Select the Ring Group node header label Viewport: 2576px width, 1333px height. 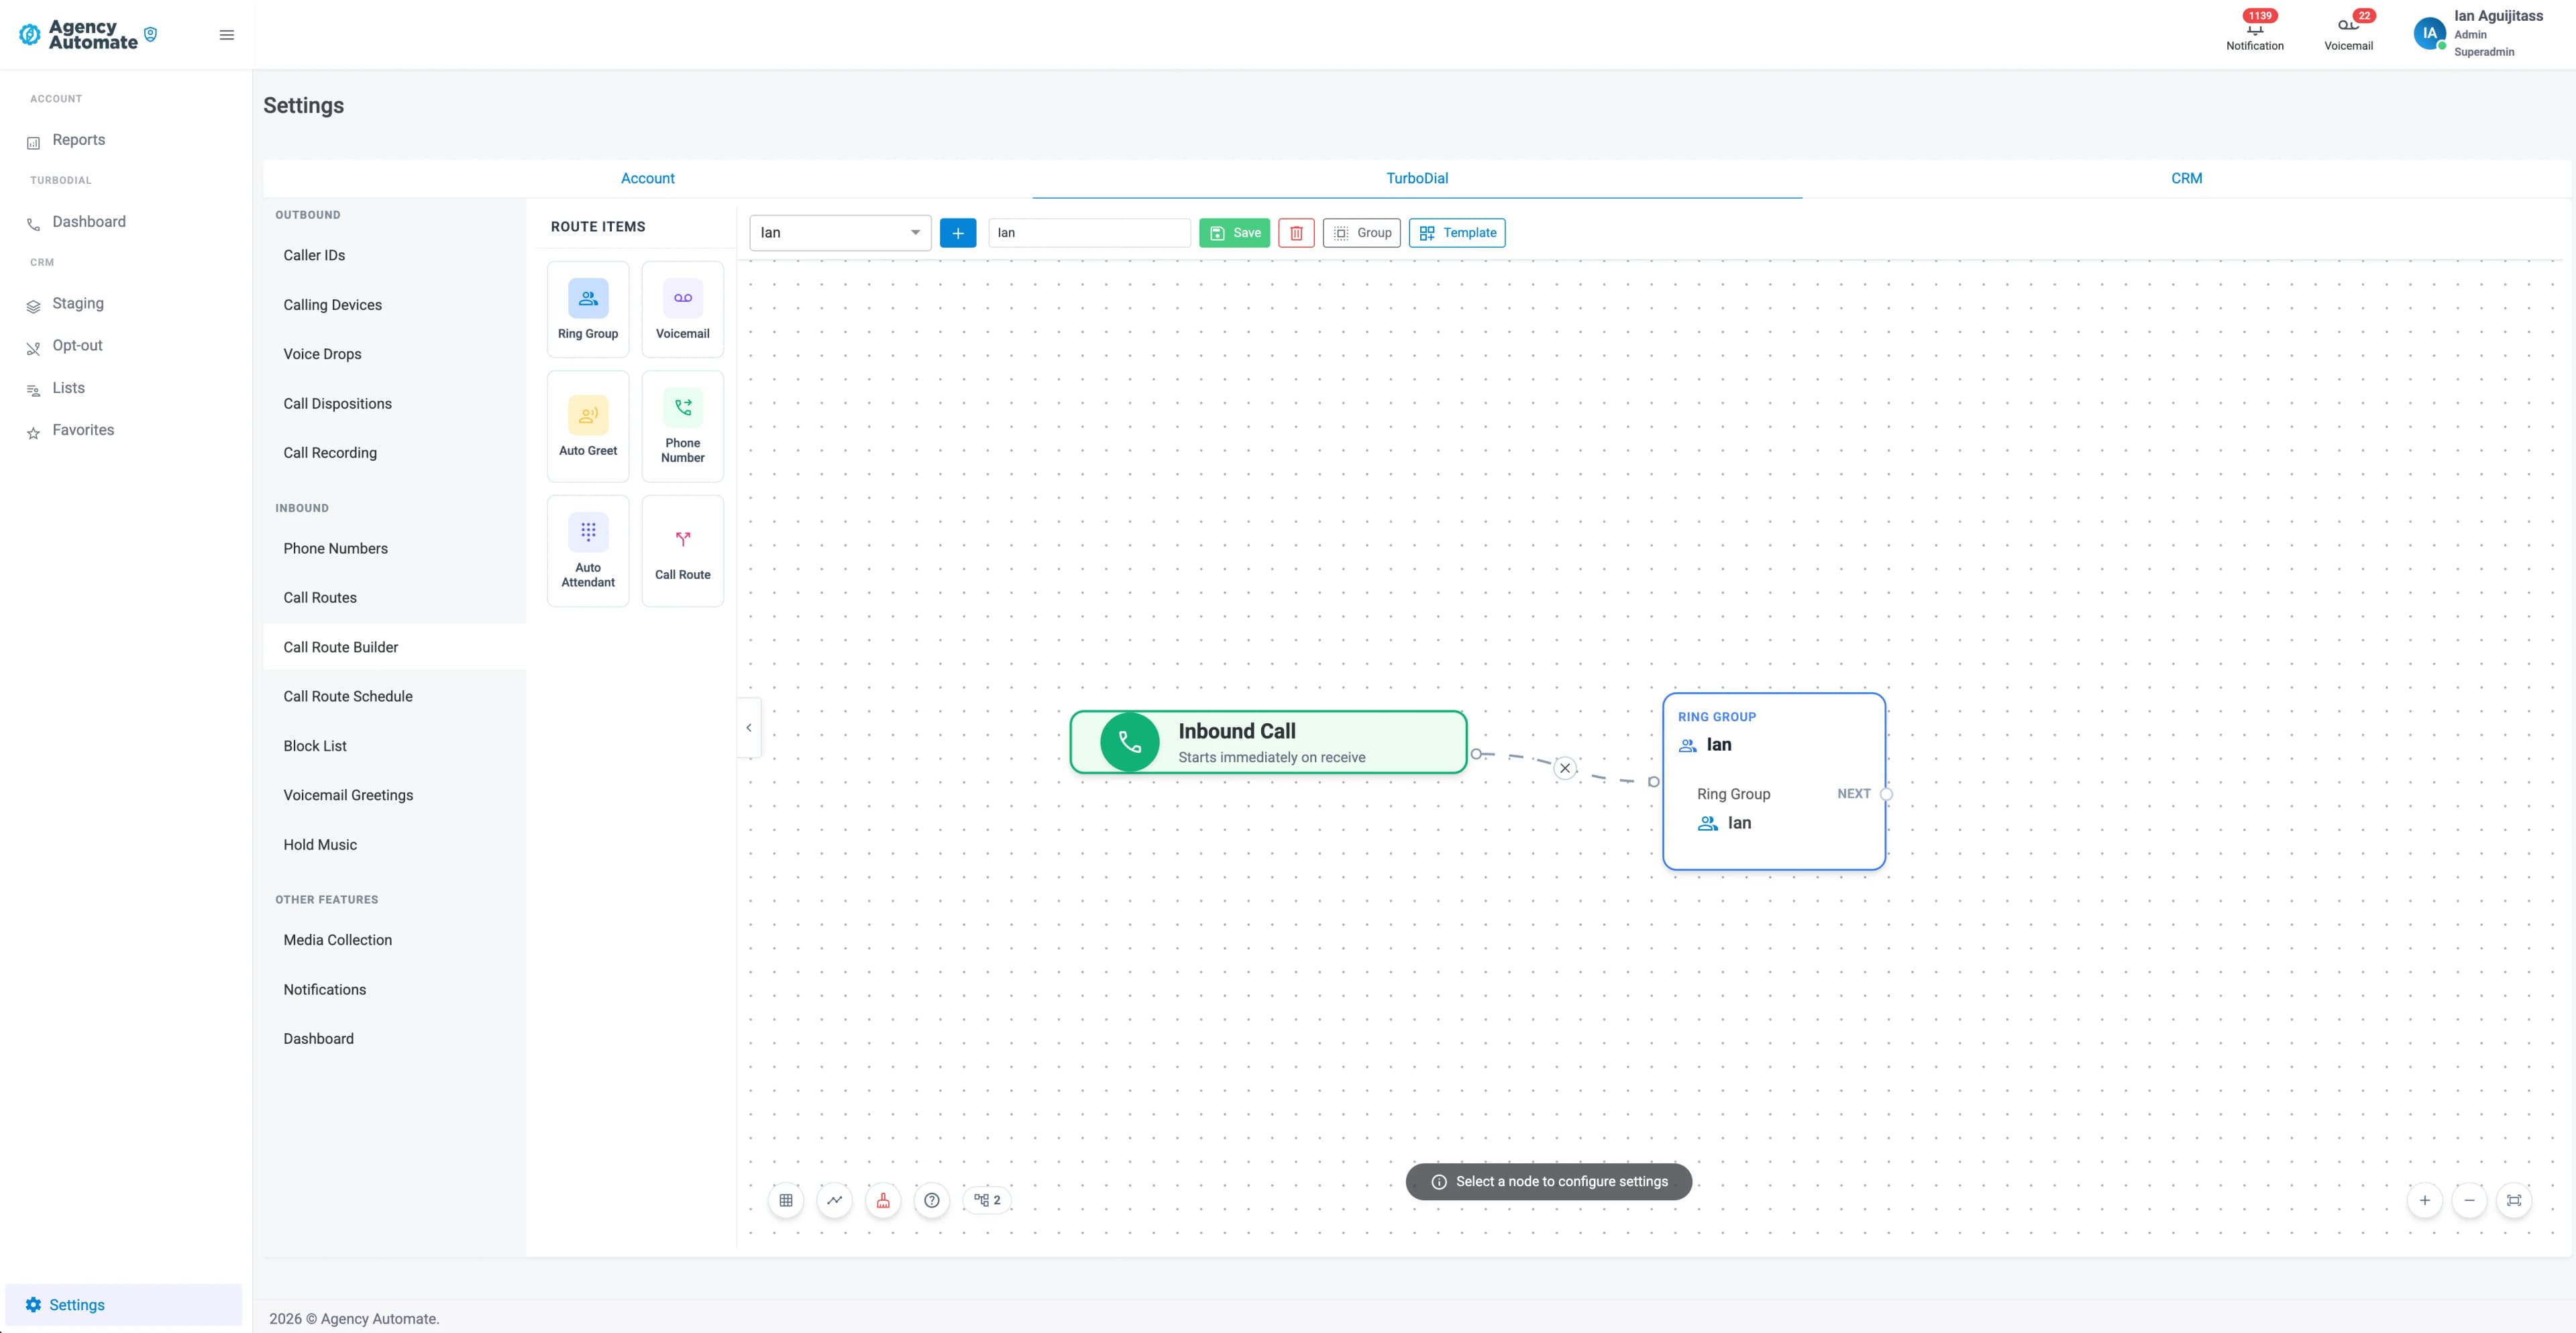coord(1717,717)
